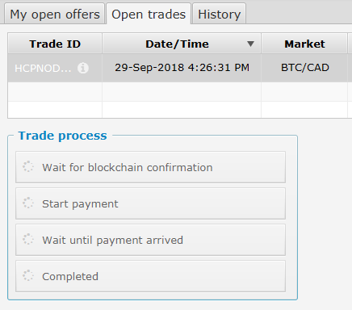Screen dimensions: 352x310
Task: Toggle Date/Time sort arrow
Action: click(250, 44)
